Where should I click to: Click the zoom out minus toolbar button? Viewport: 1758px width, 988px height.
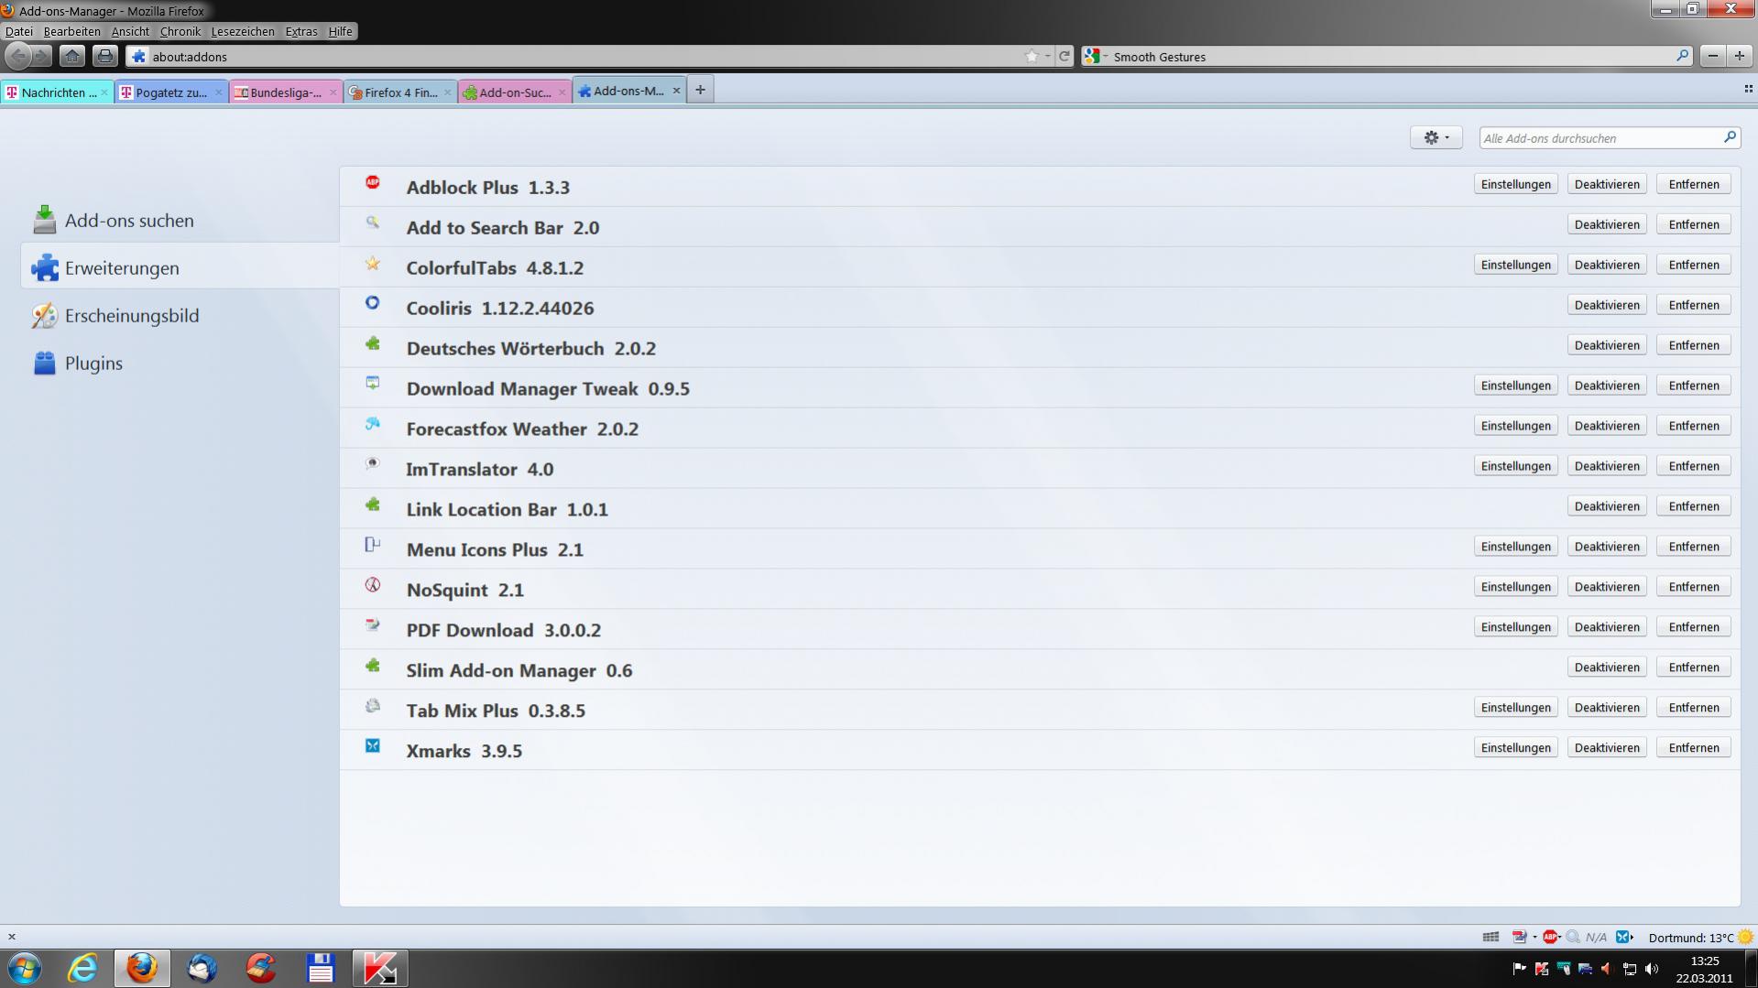point(1713,56)
